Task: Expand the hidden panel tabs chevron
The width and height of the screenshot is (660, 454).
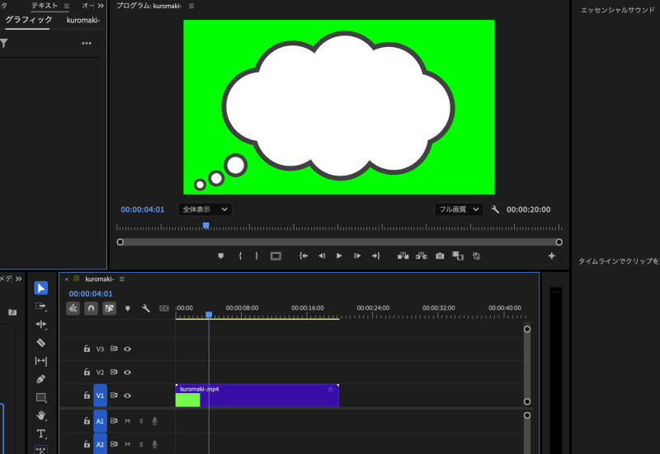Action: [101, 6]
